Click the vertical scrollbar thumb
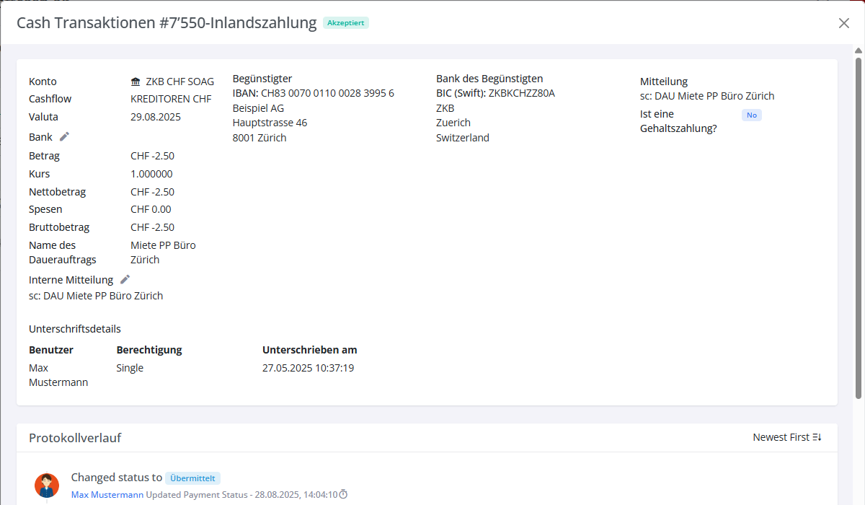The height and width of the screenshot is (505, 865). (859, 224)
